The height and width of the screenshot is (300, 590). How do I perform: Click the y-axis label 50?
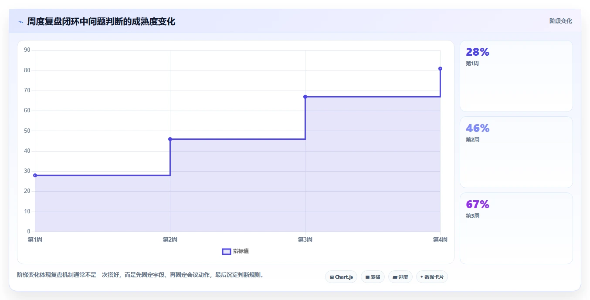(x=27, y=131)
